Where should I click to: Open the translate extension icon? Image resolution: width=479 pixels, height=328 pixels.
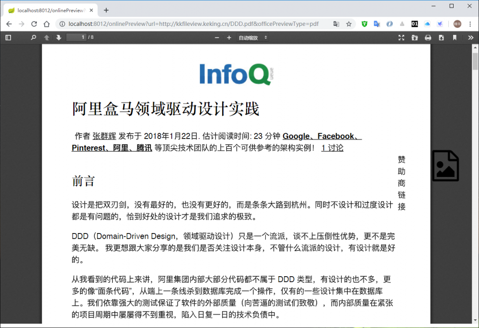pyautogui.click(x=376, y=23)
